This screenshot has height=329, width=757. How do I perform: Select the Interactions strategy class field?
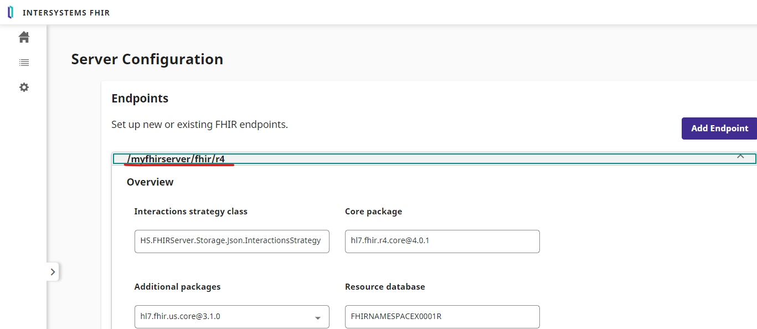point(231,241)
